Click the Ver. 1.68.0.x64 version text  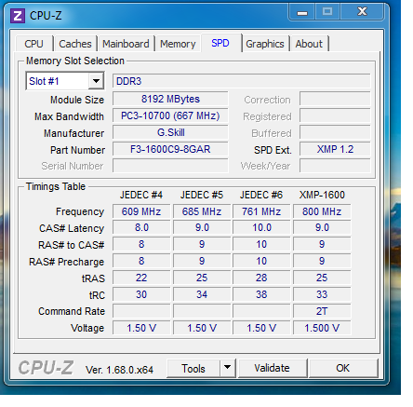[119, 370]
